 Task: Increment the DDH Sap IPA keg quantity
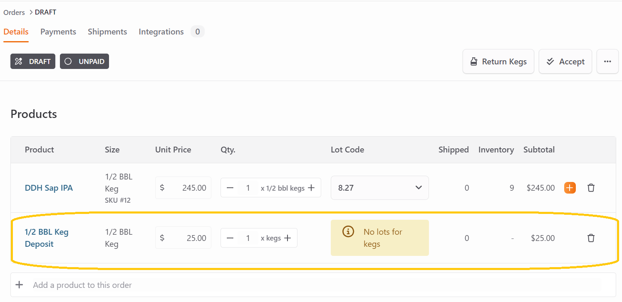click(x=311, y=188)
